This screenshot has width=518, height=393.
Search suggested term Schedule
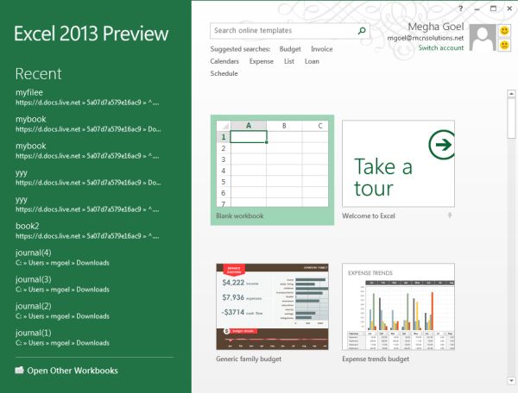(224, 73)
